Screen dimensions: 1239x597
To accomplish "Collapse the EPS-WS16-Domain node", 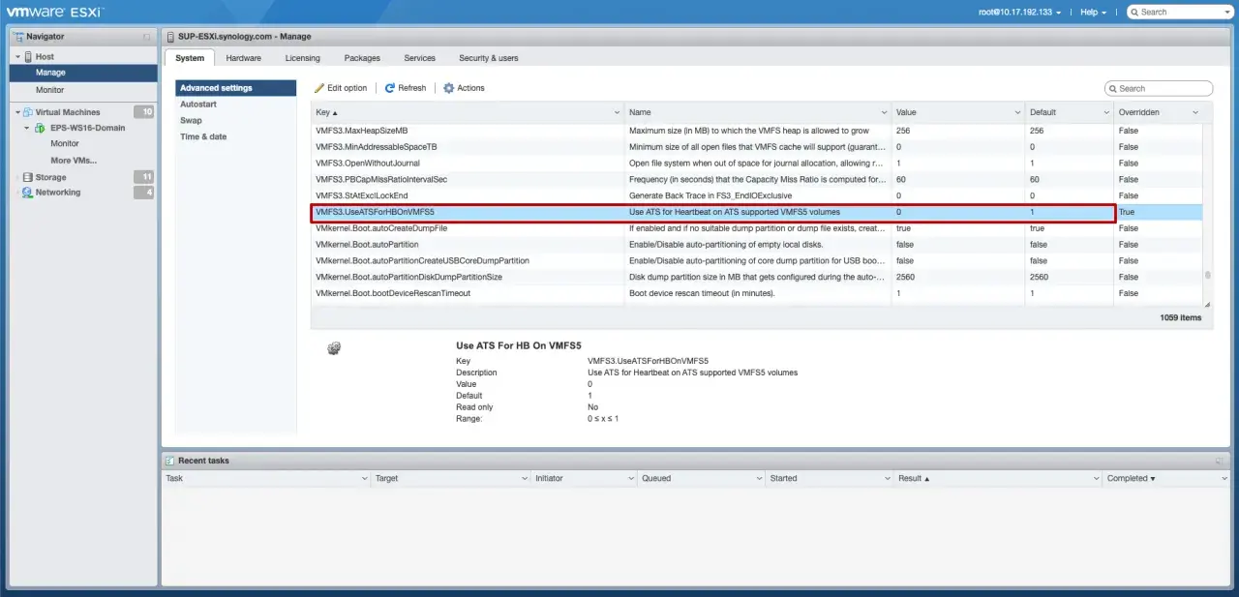I will tap(28, 128).
